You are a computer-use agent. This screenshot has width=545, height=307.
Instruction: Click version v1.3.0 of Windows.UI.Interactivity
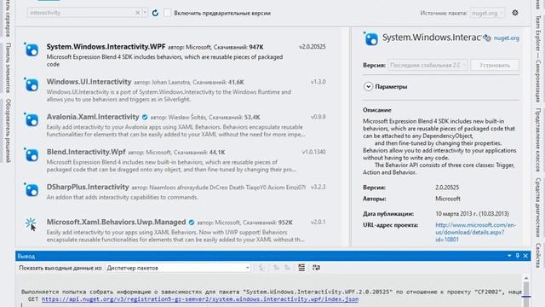click(318, 82)
